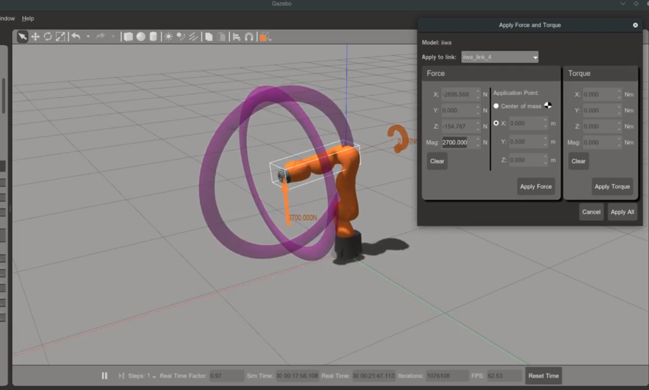The image size is (649, 390).
Task: Click the Apply Force button
Action: (x=535, y=186)
